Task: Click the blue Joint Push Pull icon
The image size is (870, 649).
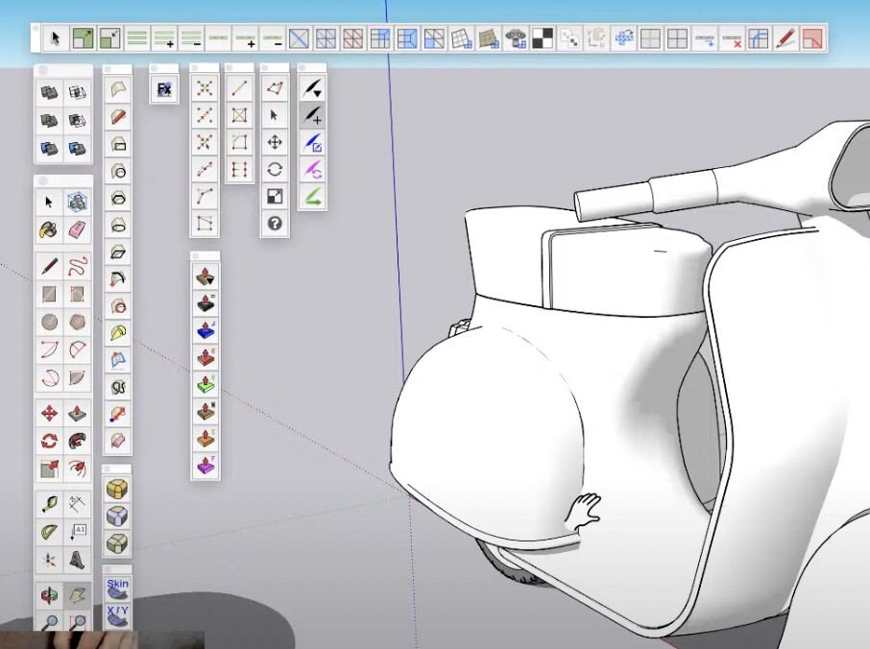Action: (x=205, y=330)
